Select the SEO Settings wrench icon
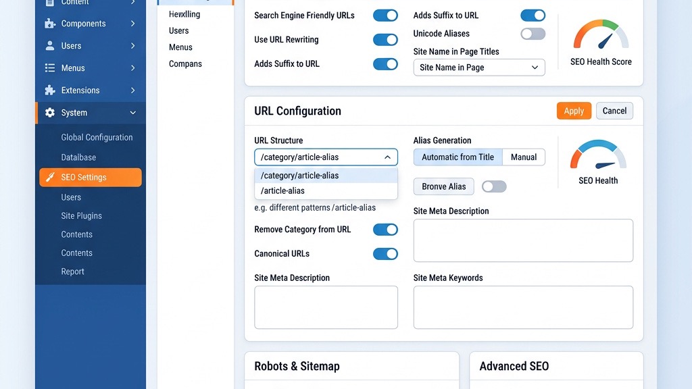692x389 pixels. point(50,177)
